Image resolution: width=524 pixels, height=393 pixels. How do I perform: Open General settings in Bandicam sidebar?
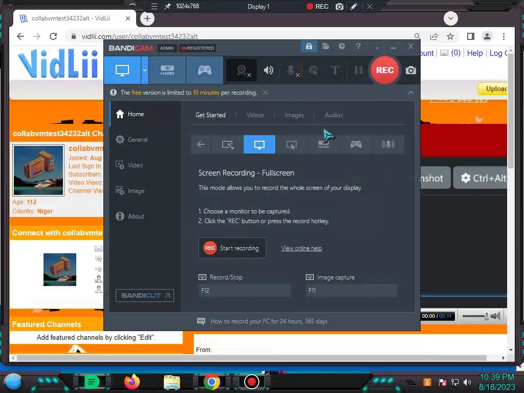144,139
